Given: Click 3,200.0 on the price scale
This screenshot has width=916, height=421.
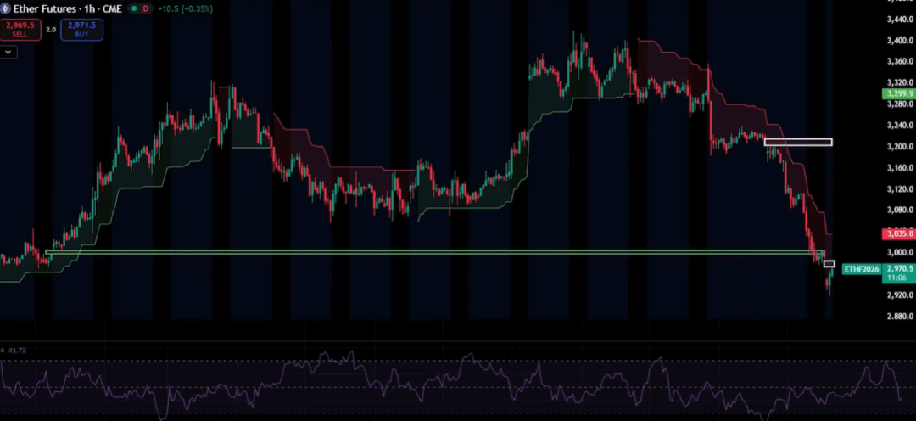Looking at the screenshot, I should click(898, 146).
